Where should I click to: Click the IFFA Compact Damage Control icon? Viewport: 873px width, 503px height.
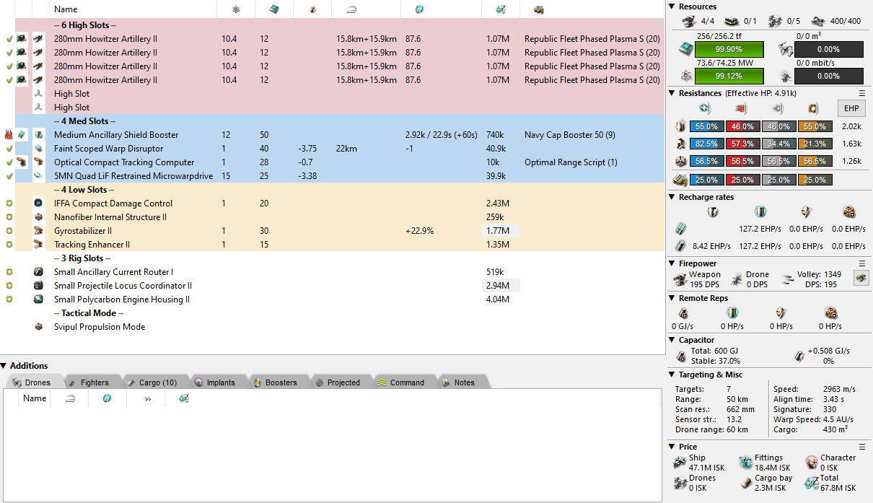(x=39, y=204)
